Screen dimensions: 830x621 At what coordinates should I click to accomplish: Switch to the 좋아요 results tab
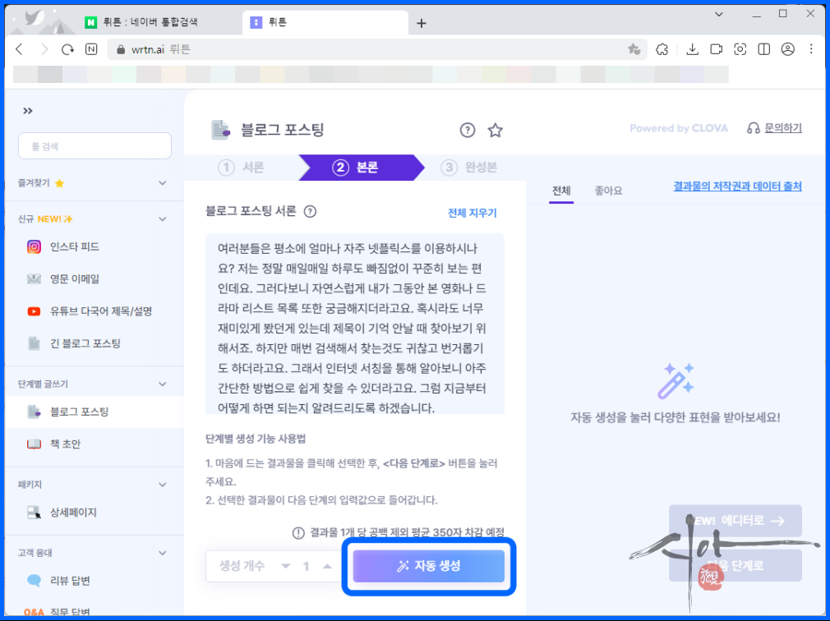(608, 191)
